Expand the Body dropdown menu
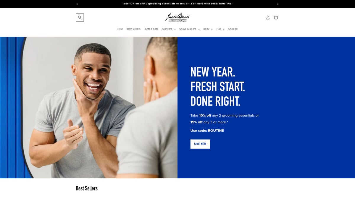 (208, 29)
